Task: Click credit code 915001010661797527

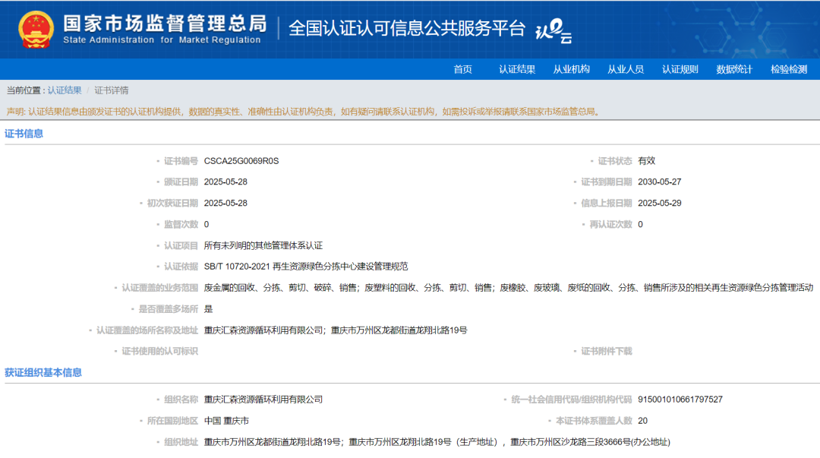Action: click(x=680, y=400)
